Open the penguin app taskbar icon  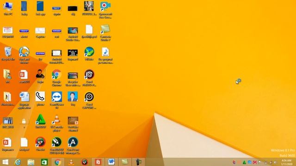click(x=85, y=162)
